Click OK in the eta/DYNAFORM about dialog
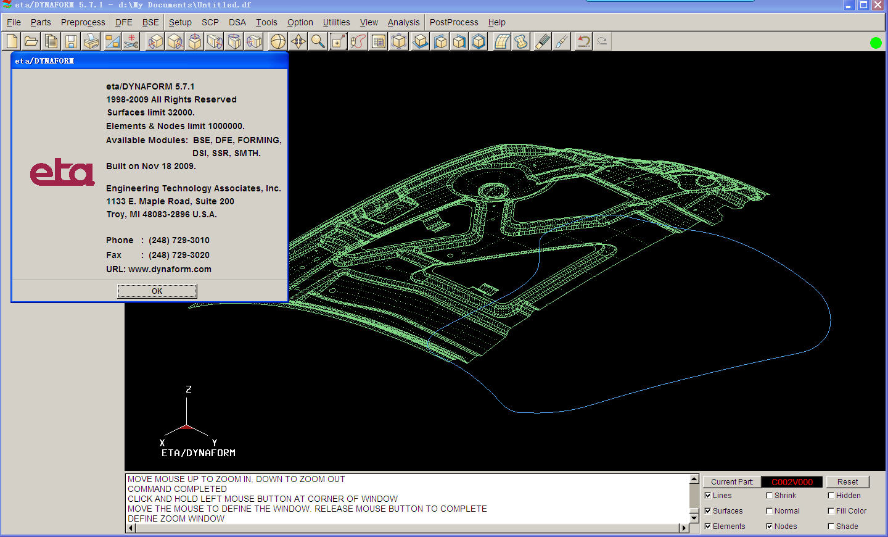 pos(157,291)
